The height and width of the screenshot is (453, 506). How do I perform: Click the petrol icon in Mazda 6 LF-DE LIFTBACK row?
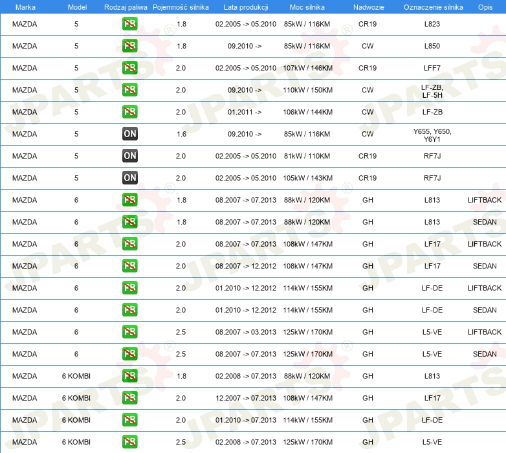tap(129, 287)
